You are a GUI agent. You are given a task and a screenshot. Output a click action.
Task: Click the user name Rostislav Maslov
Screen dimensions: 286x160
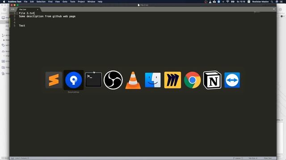pyautogui.click(x=260, y=2)
